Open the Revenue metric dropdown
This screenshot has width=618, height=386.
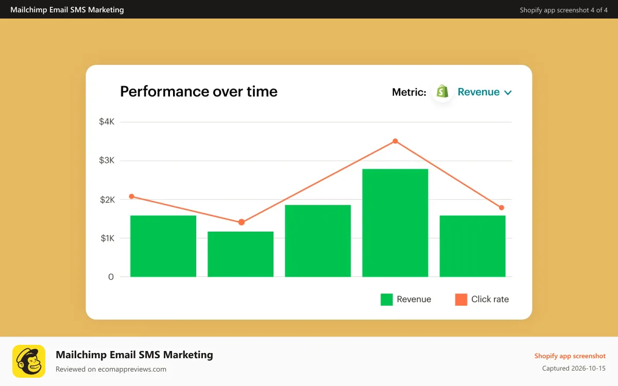click(484, 92)
